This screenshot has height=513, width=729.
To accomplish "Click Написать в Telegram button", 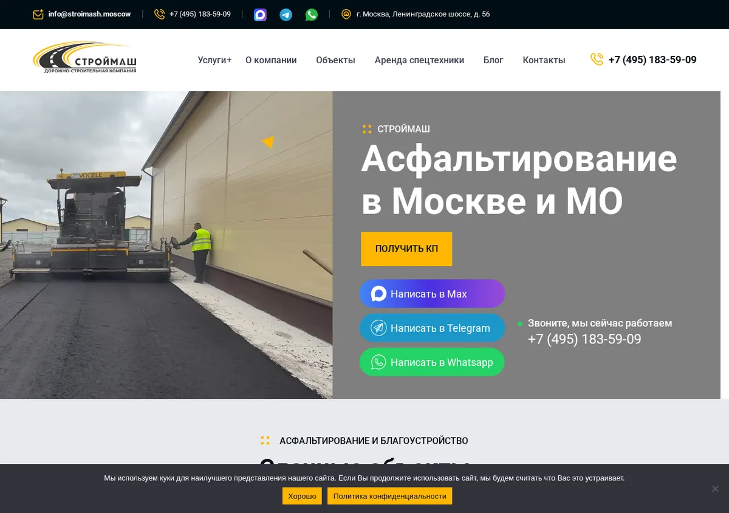I will pos(432,328).
